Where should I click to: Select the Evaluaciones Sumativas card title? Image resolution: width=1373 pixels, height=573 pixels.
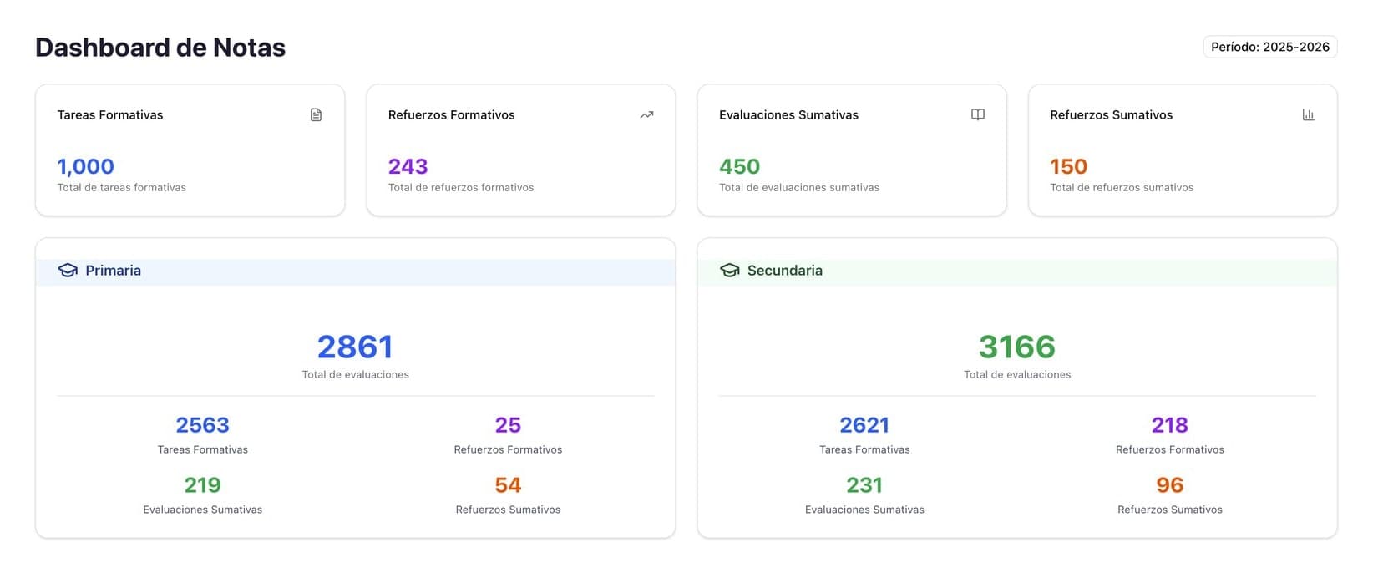tap(789, 115)
